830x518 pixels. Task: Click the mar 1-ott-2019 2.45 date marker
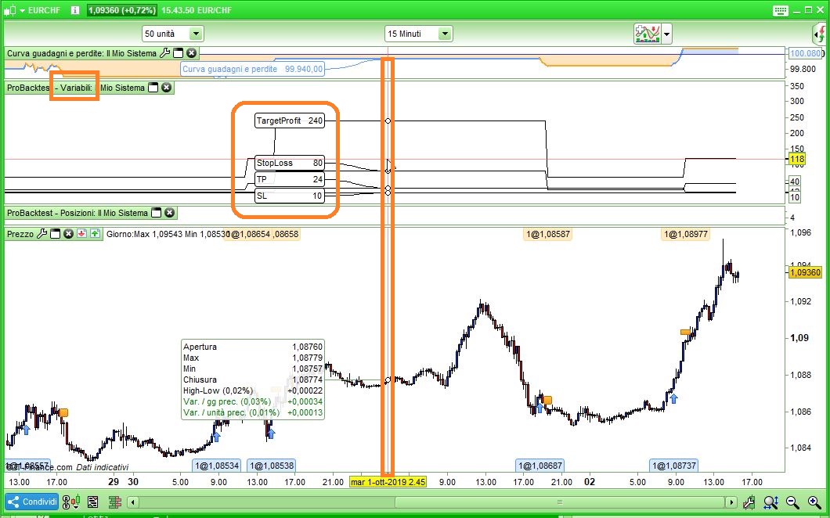click(x=388, y=482)
